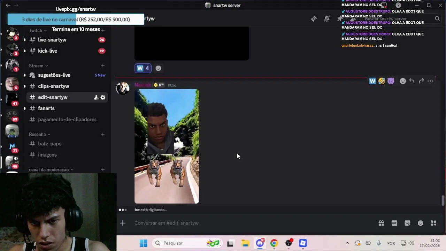Toggle the W reaction with count 4
The image size is (446, 251).
143,68
